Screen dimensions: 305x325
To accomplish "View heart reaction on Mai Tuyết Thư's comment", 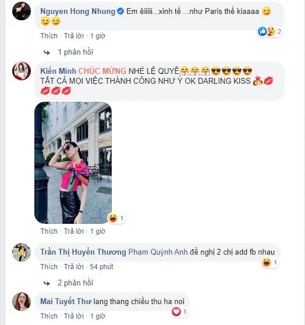I will click(x=180, y=312).
